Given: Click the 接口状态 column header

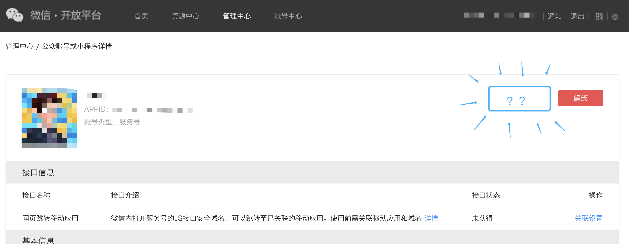Looking at the screenshot, I should pos(486,195).
